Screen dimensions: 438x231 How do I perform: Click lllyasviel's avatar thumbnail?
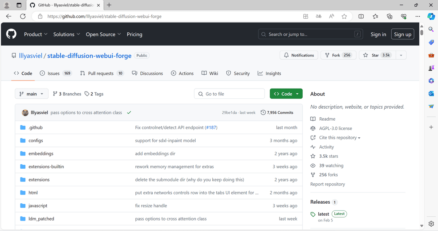coord(25,113)
